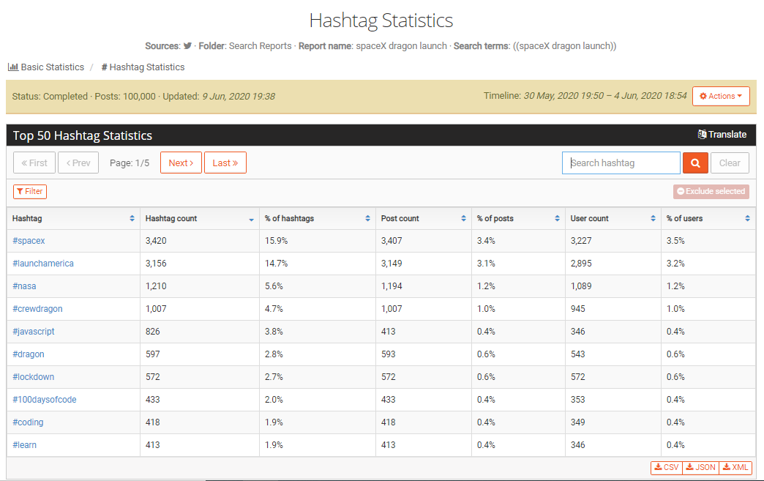Click Exclude selected button

tap(711, 192)
